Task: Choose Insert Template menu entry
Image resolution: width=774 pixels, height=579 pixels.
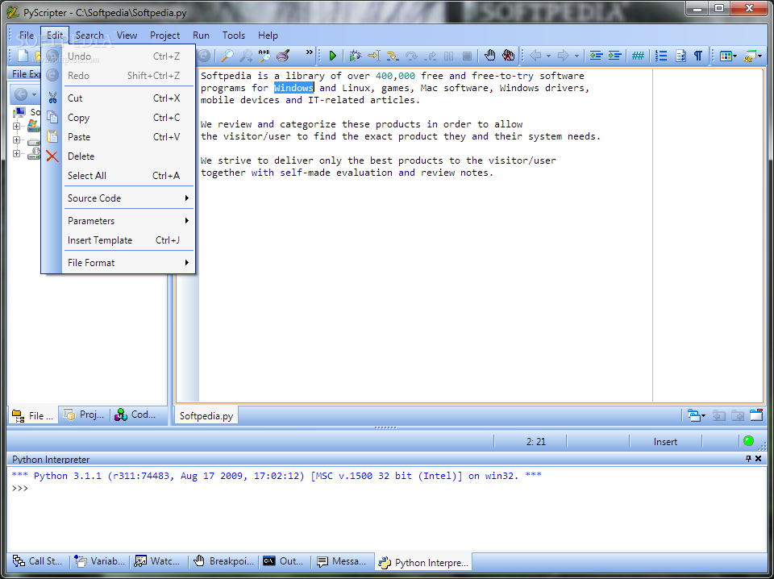Action: [x=129, y=240]
